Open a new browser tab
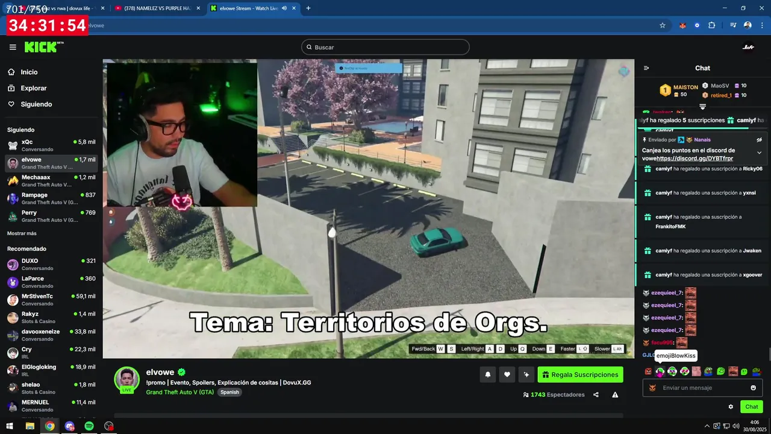771x434 pixels. click(x=308, y=8)
